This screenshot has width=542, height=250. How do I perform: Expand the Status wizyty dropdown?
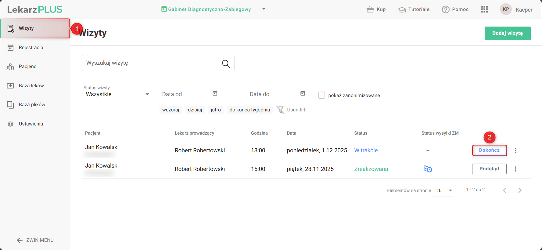click(x=147, y=94)
